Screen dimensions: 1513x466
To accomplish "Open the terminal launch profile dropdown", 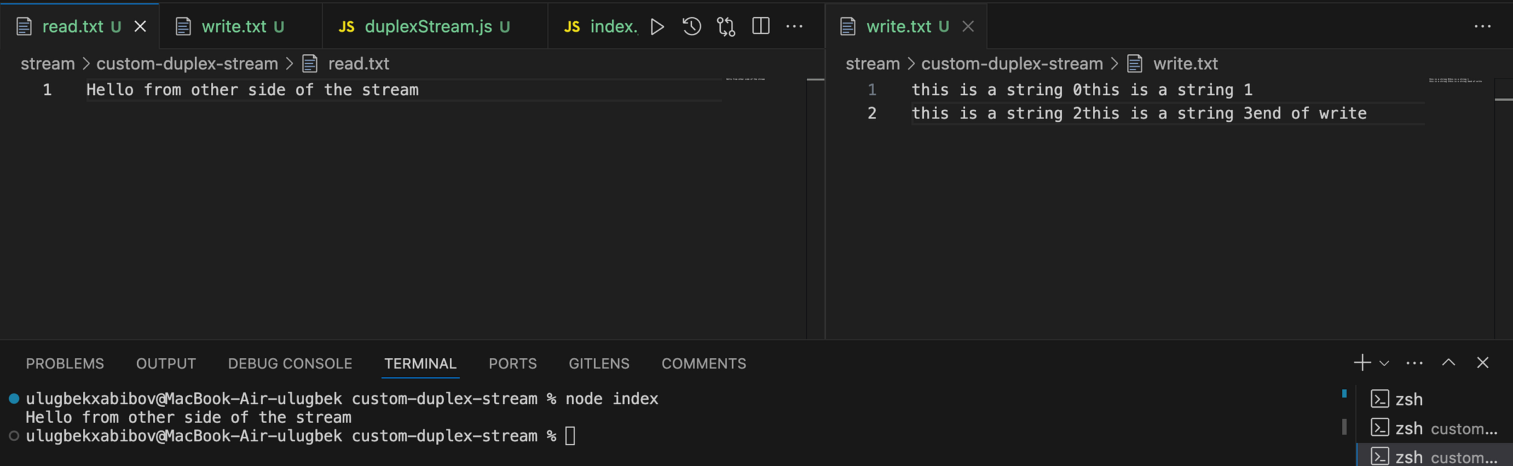I will [x=1384, y=363].
